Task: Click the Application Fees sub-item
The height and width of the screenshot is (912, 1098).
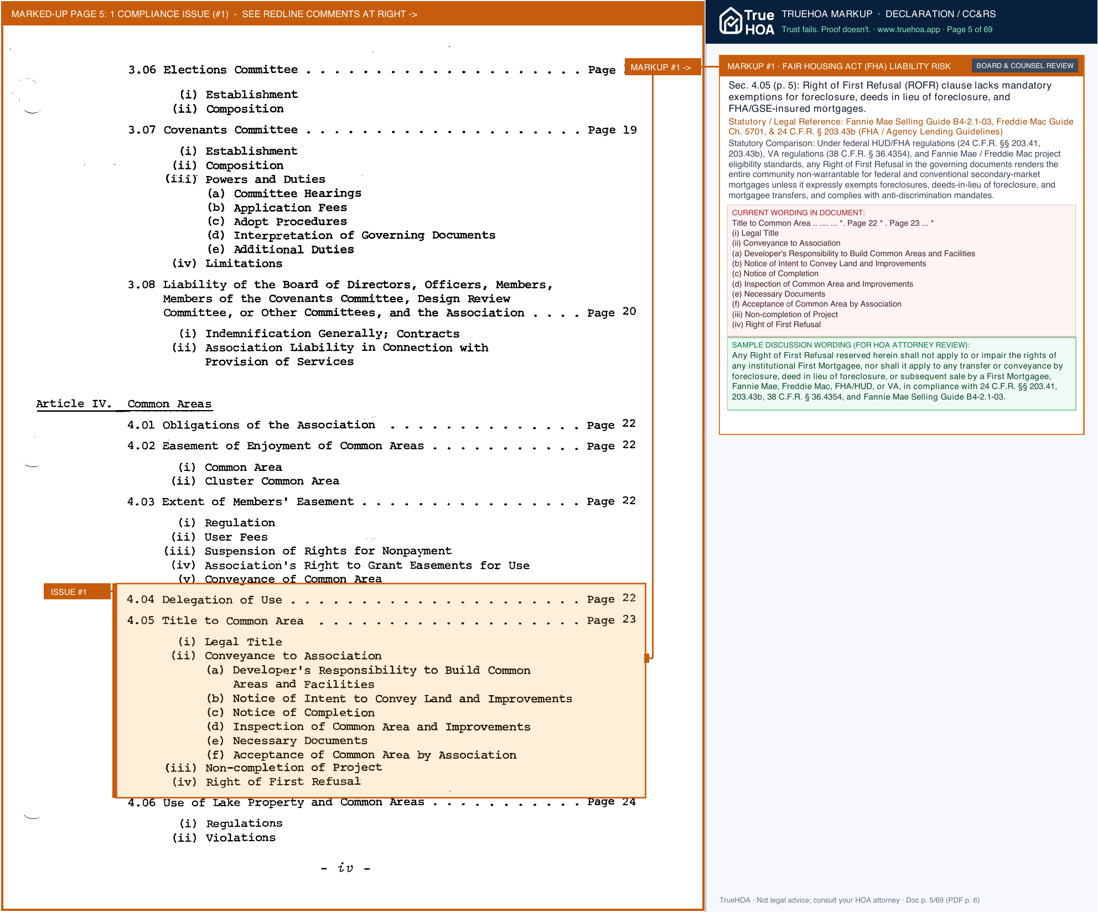Action: click(x=277, y=208)
